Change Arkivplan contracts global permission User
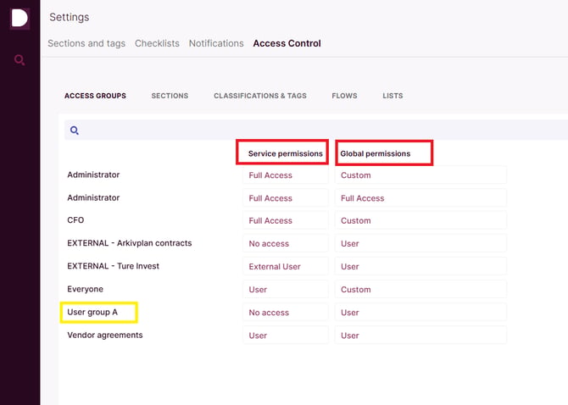 coord(420,243)
